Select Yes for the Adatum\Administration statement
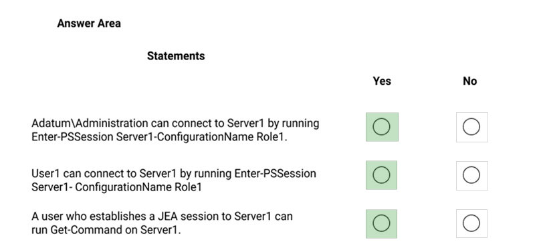Screen dimensions: 541x250 (x=382, y=127)
